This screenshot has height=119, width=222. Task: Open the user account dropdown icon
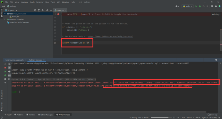coord(177,6)
